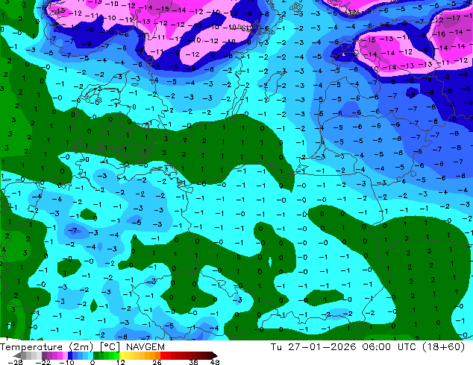
Task: Click the '-10' legend label
Action: tap(66, 362)
